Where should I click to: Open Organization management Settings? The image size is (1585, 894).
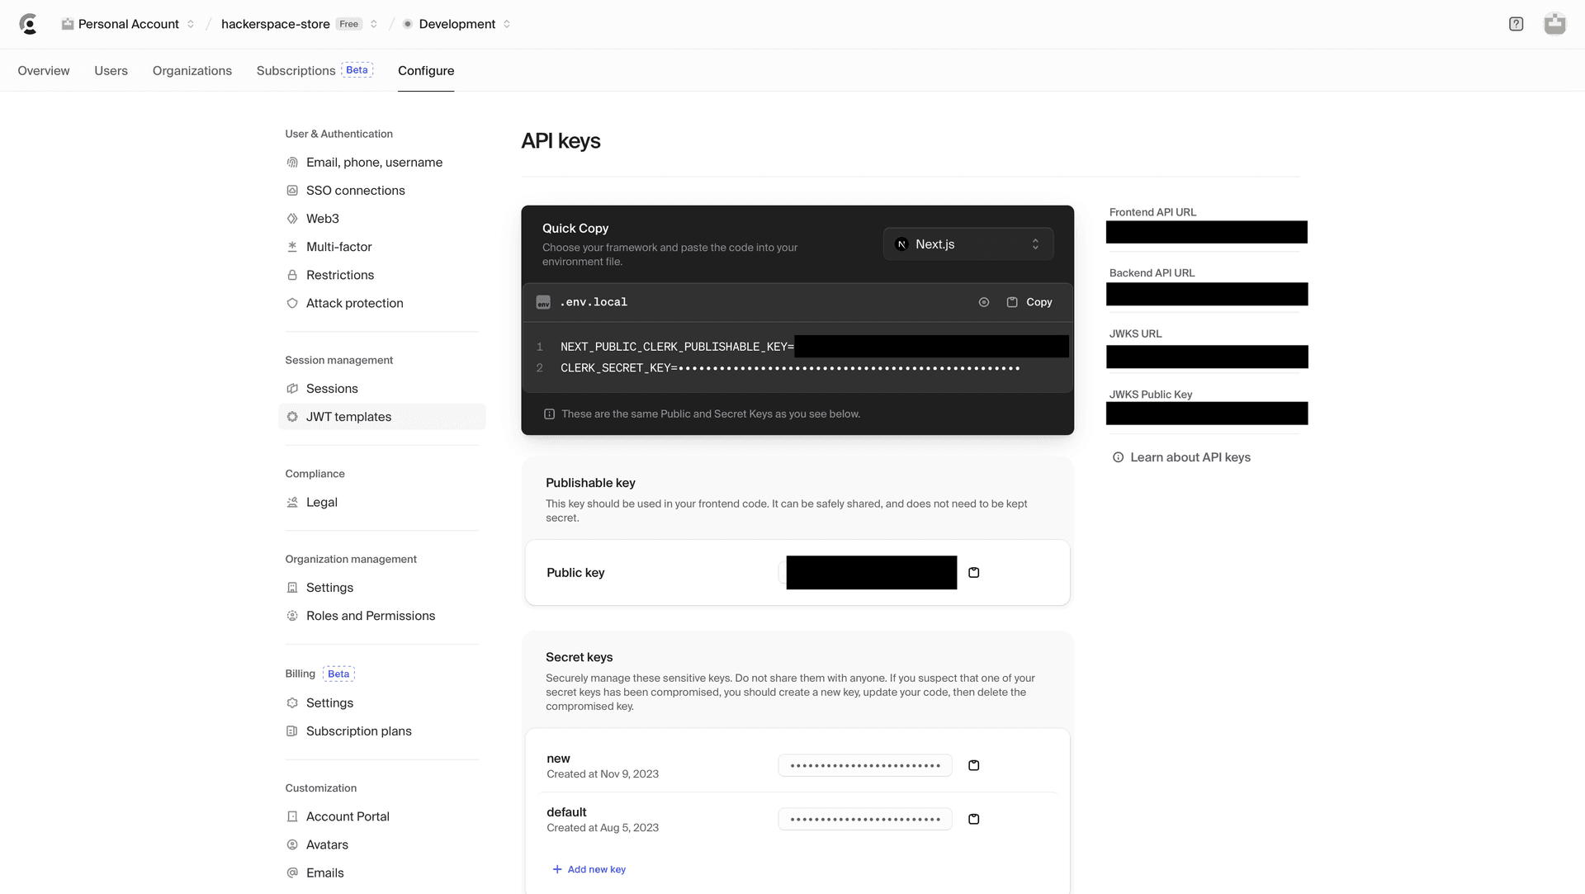329,588
